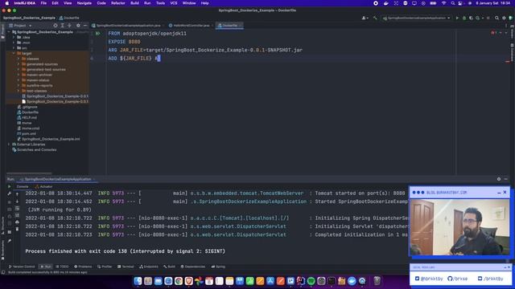Click the Dockerfile gutter run arrows
515x289 pixels.
click(98, 34)
